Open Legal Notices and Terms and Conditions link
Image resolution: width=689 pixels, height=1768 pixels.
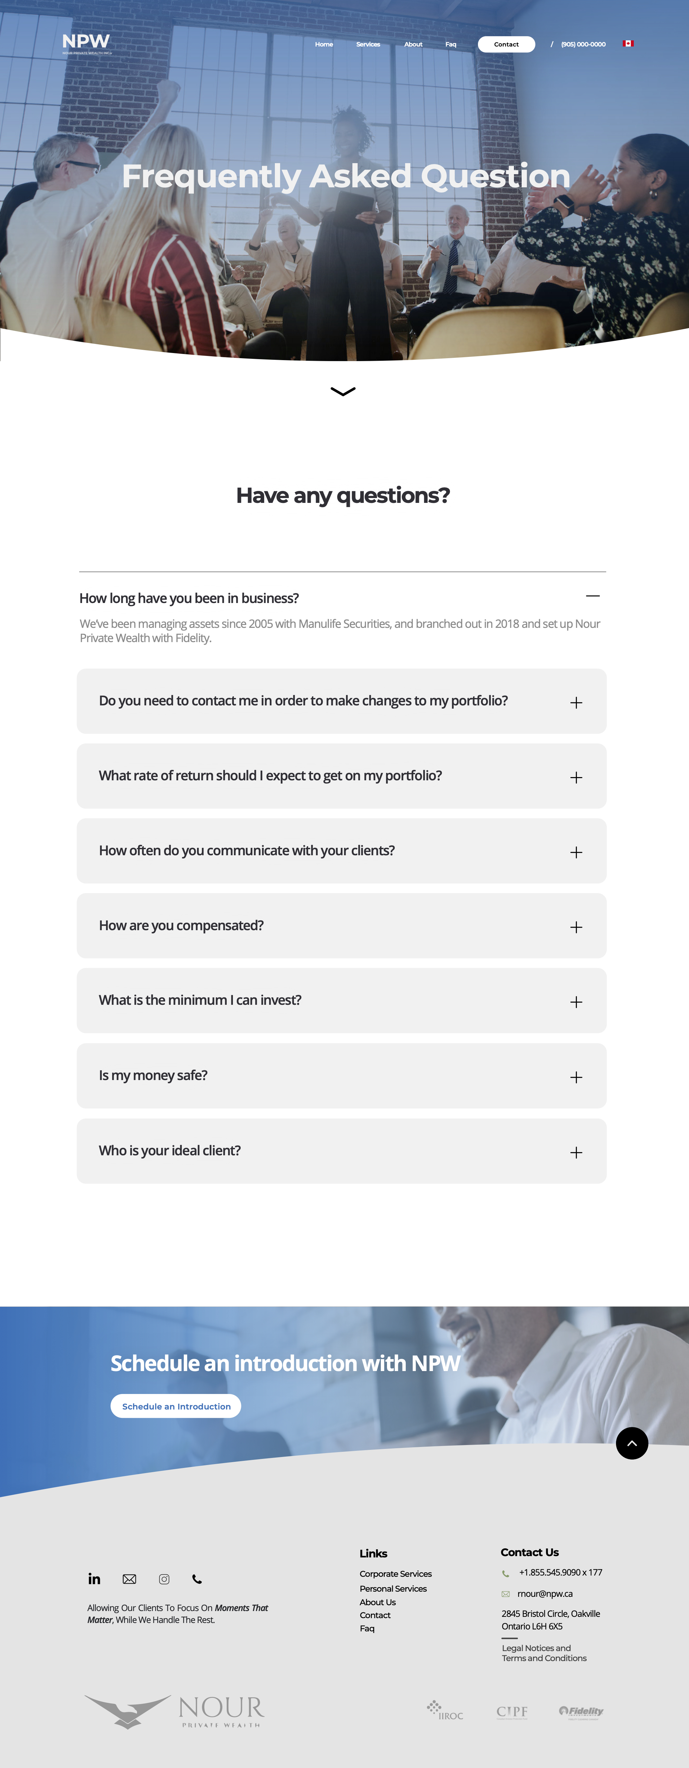544,1653
